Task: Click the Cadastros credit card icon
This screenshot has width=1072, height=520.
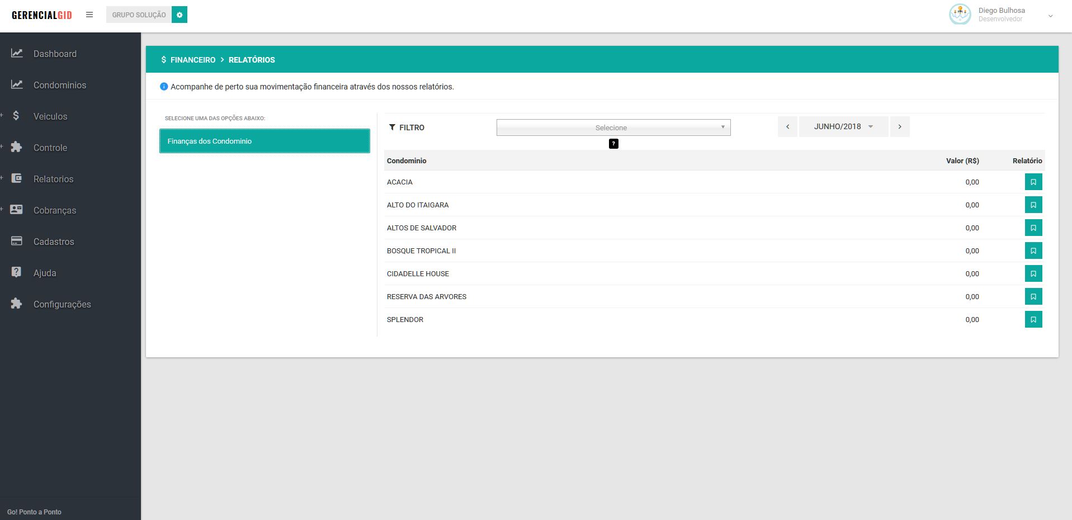Action: point(17,241)
